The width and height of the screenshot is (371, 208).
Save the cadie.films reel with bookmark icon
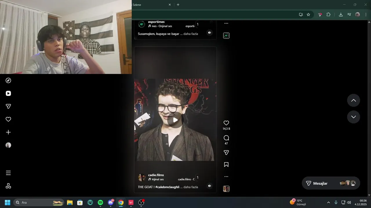(x=226, y=165)
